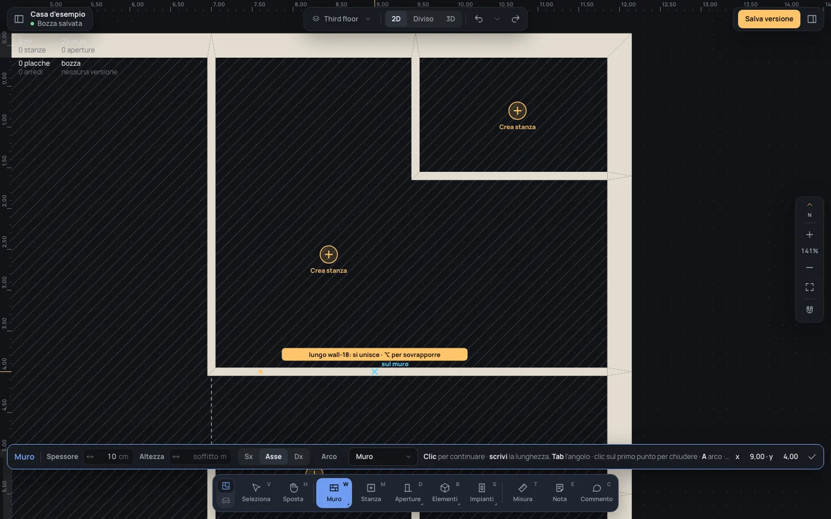Activate the Misura ruler tool
Screen dimensions: 831x519
tap(523, 493)
